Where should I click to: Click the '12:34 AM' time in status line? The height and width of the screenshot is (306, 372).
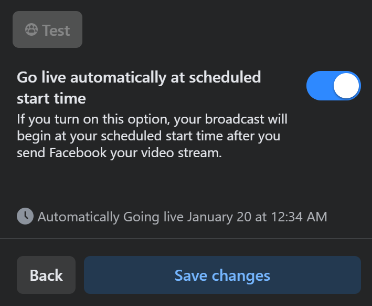click(x=299, y=217)
